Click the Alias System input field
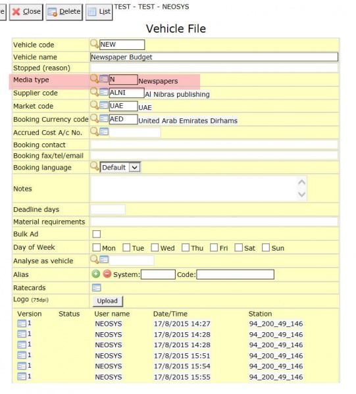Screen dimensions: 356x394 click(x=158, y=274)
